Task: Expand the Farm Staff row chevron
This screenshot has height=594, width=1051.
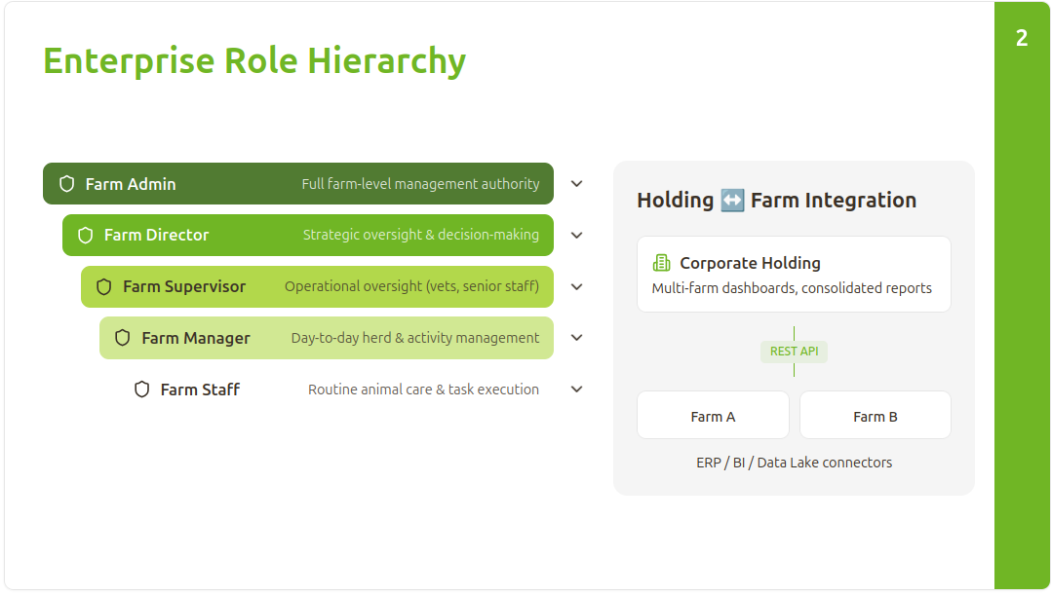Action: [576, 390]
